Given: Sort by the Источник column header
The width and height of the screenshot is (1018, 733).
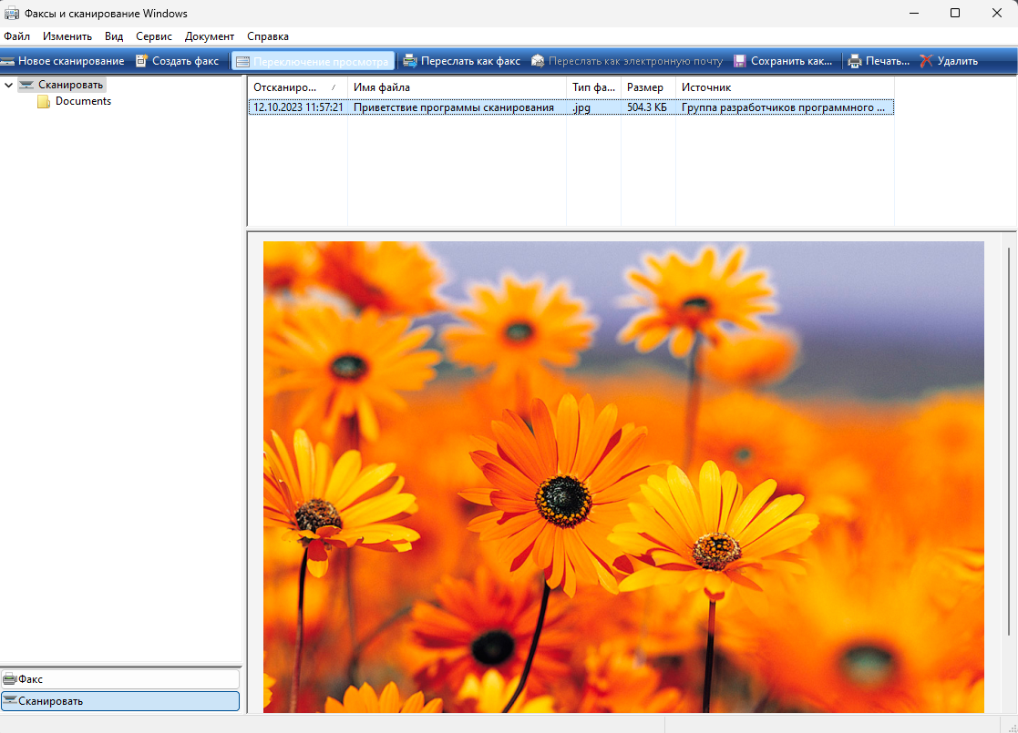Looking at the screenshot, I should (786, 87).
